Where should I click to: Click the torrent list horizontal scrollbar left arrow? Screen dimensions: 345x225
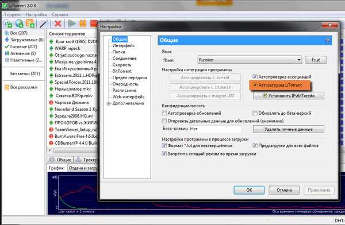coord(50,150)
